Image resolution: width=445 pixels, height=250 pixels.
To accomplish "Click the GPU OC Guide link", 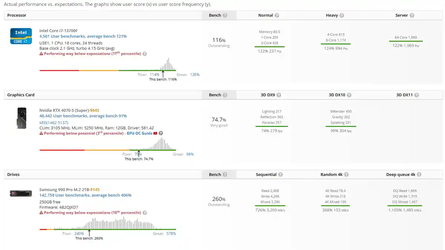I will 139,133.
